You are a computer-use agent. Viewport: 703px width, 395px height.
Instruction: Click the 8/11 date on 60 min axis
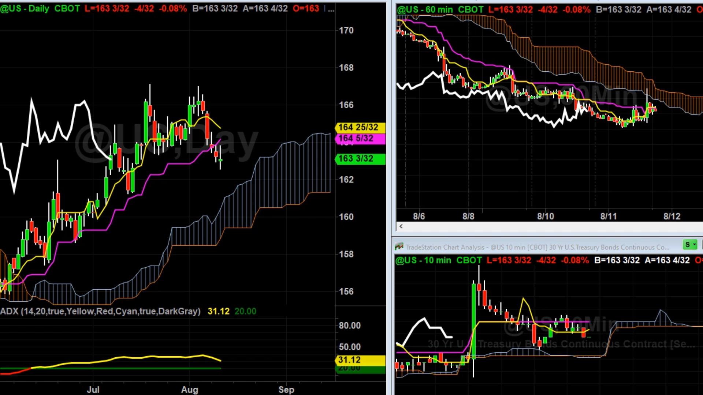pos(609,216)
